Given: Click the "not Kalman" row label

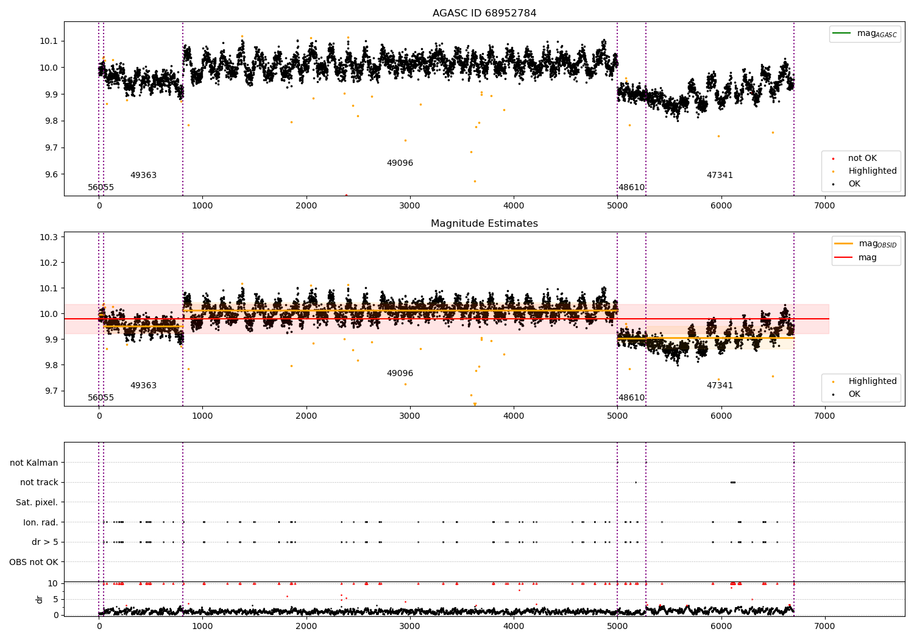Looking at the screenshot, I should click(x=34, y=463).
